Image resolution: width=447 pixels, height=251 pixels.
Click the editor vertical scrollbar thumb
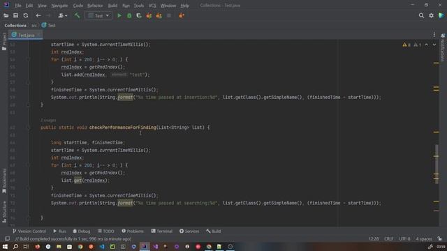pyautogui.click(x=437, y=164)
